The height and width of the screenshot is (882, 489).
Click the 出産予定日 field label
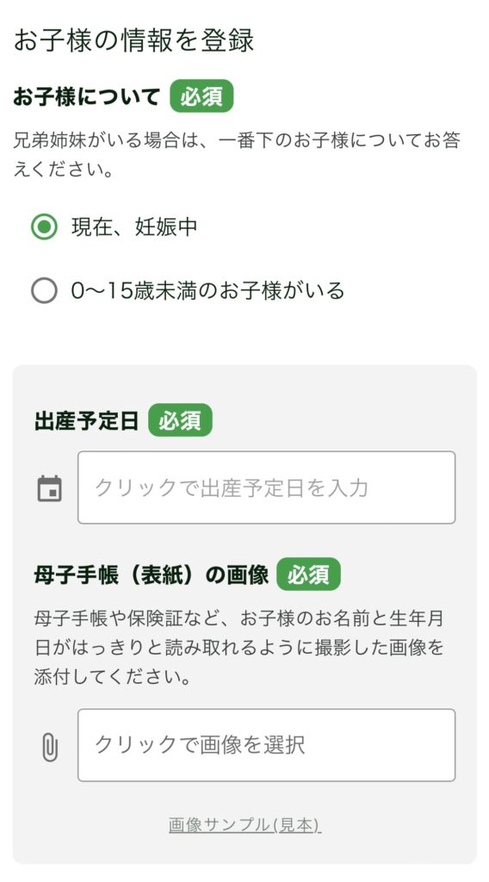click(x=87, y=420)
